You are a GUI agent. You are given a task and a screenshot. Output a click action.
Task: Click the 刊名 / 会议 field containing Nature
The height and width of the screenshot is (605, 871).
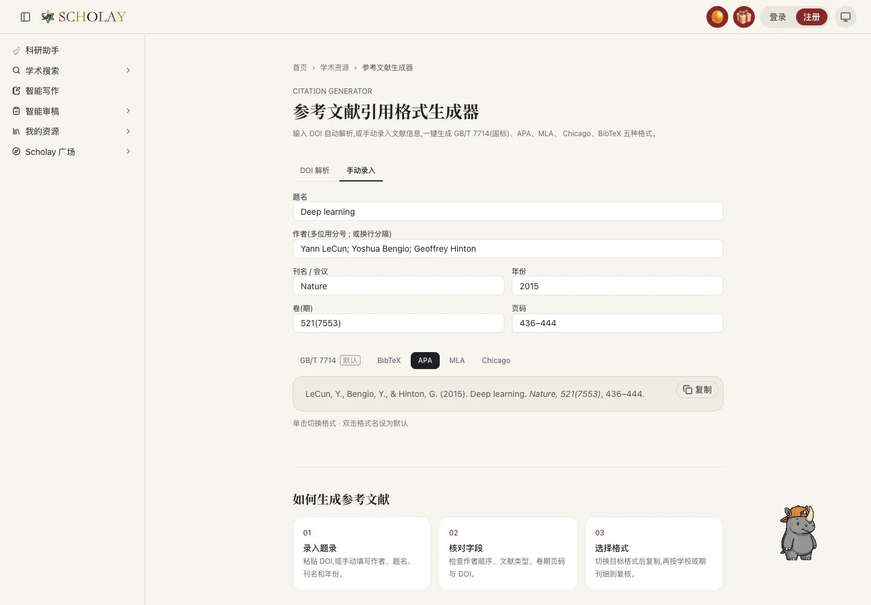click(399, 286)
